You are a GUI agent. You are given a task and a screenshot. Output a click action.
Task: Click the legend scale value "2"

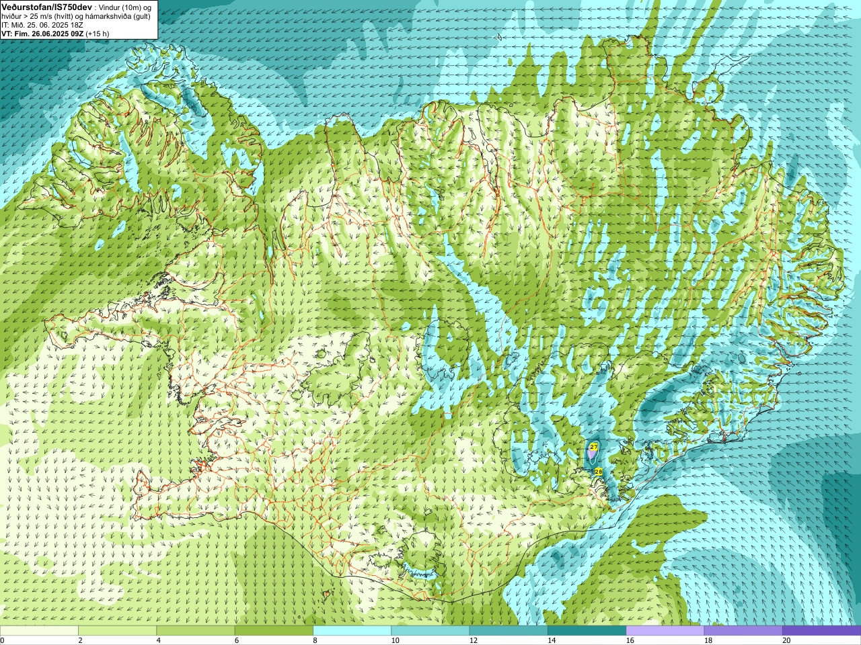(80, 640)
